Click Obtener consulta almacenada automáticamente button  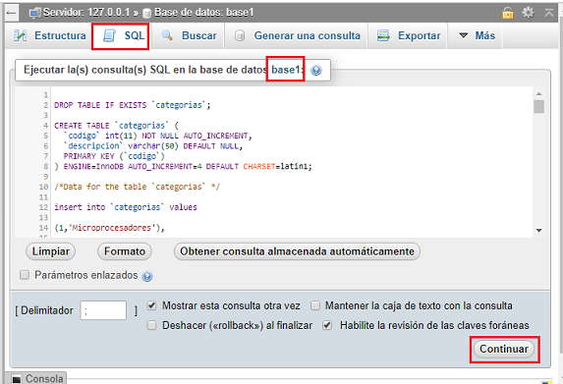click(x=297, y=251)
